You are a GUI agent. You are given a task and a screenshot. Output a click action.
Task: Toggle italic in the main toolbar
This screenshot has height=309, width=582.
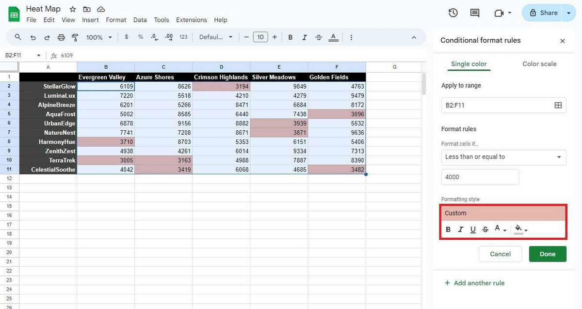click(x=305, y=37)
